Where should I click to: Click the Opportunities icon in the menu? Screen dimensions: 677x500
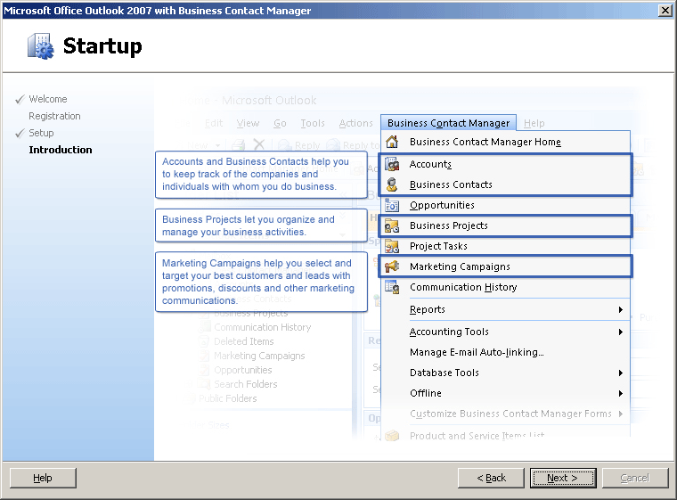(392, 205)
